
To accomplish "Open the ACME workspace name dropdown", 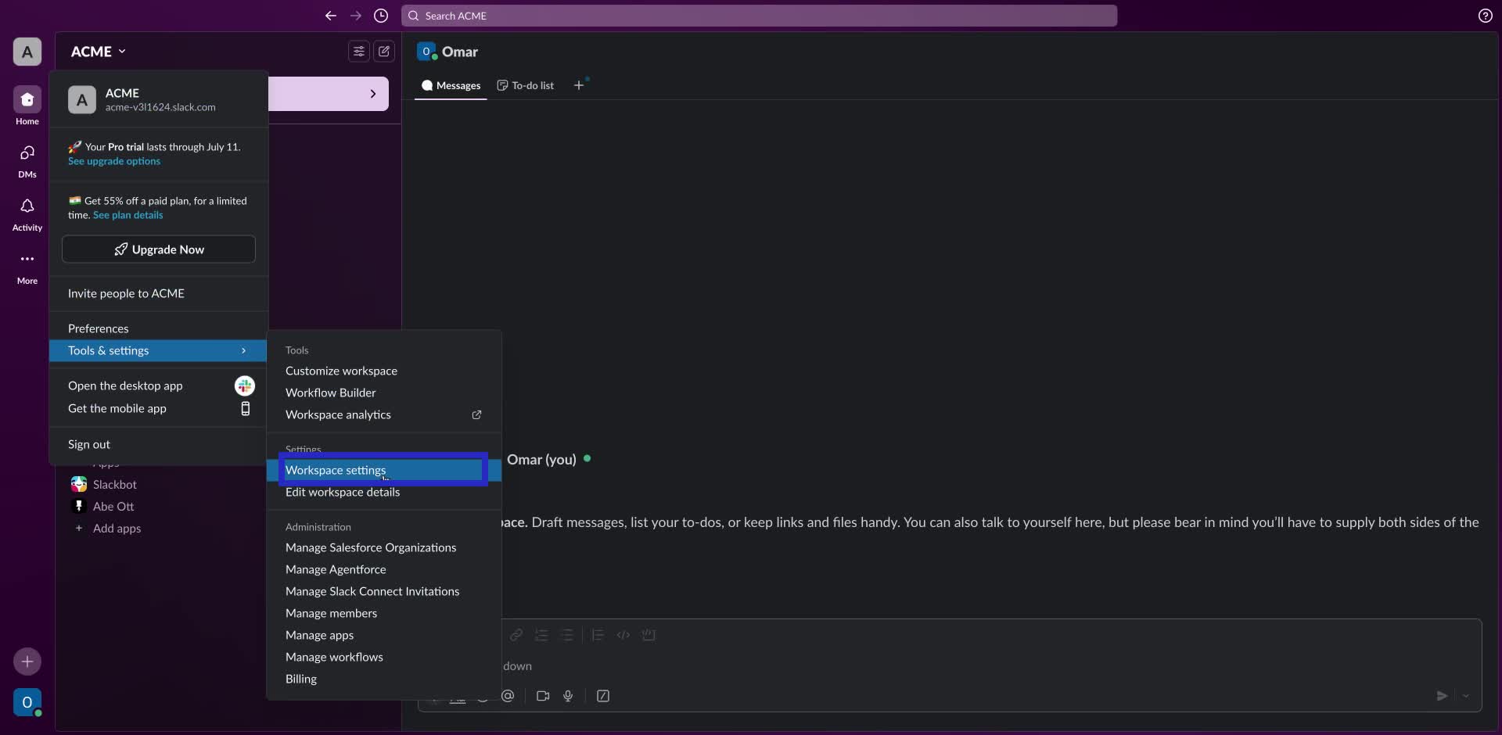I will tap(98, 51).
